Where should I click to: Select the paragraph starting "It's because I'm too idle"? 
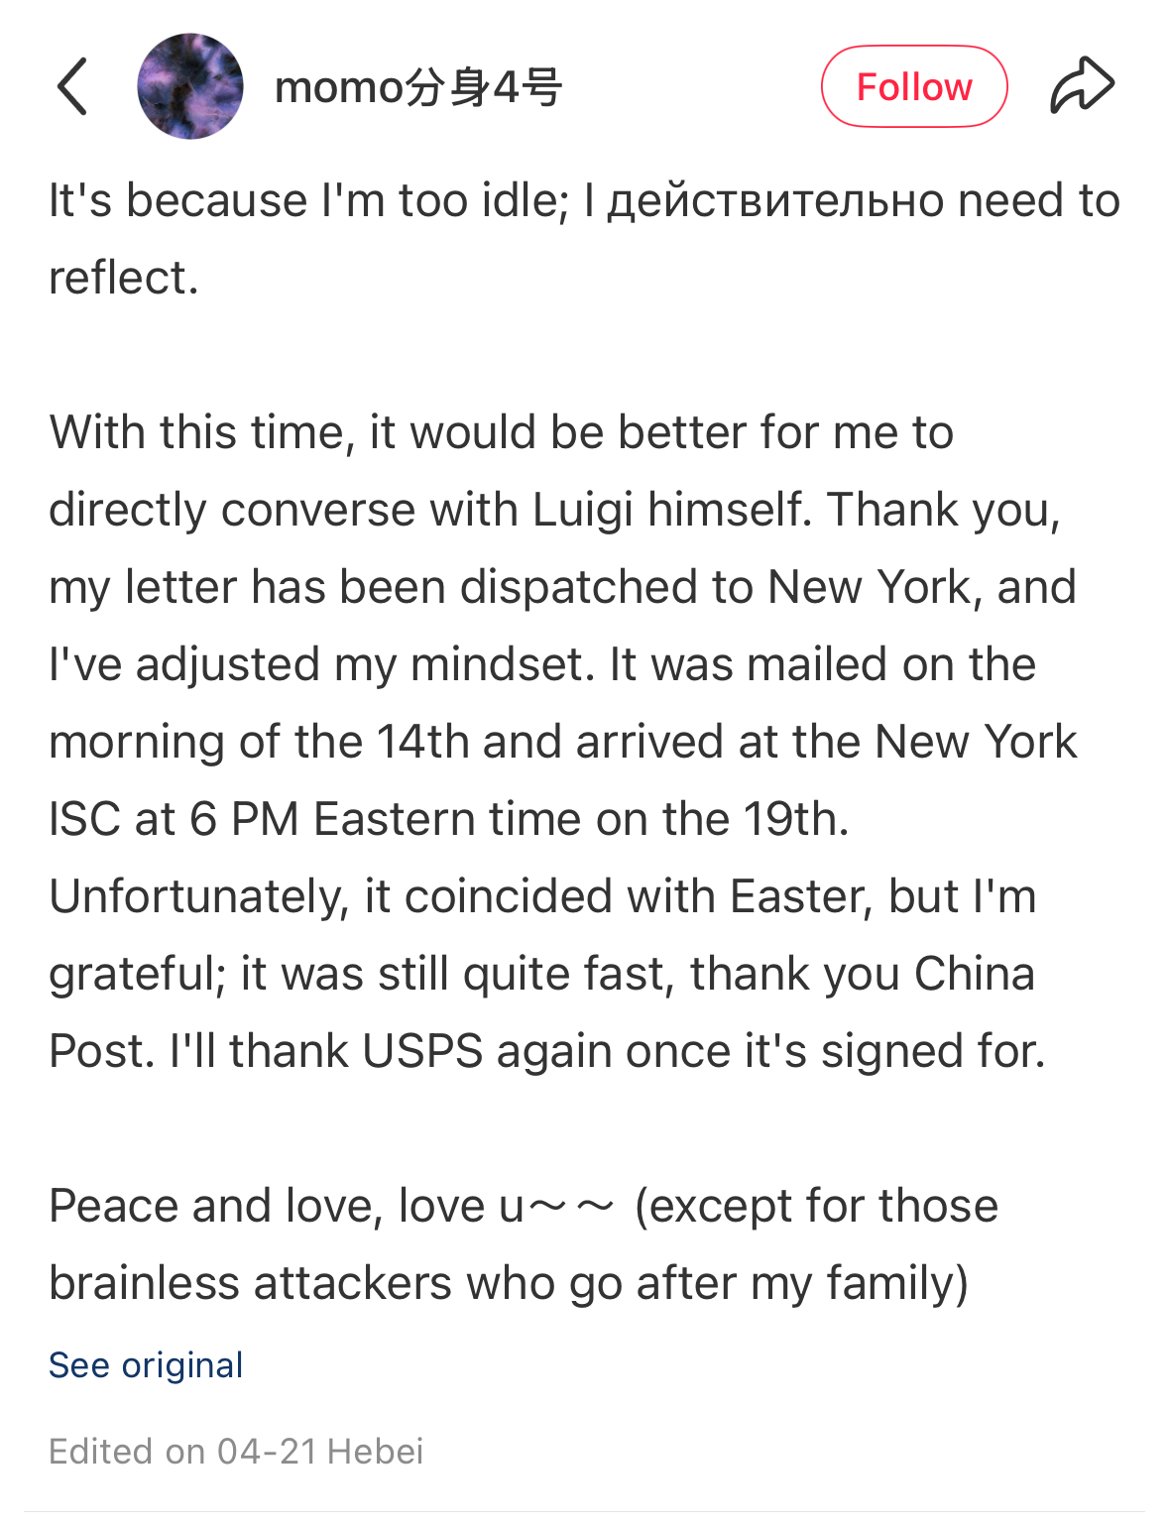(585, 239)
